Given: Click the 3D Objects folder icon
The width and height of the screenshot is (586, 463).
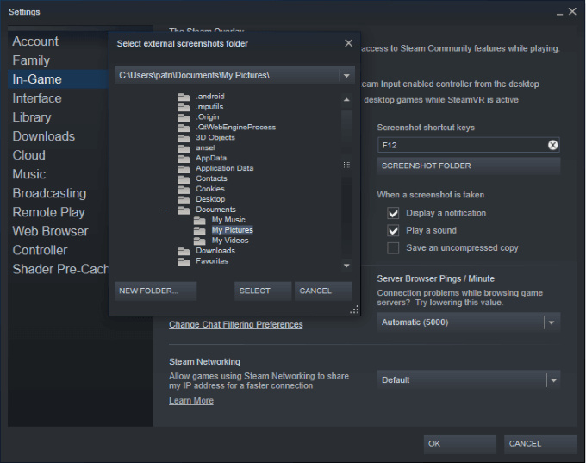Looking at the screenshot, I should (183, 138).
